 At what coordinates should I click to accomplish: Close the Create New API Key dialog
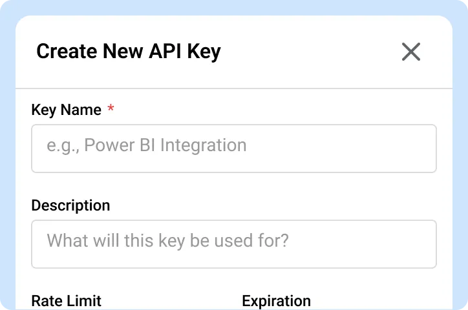[x=411, y=52]
